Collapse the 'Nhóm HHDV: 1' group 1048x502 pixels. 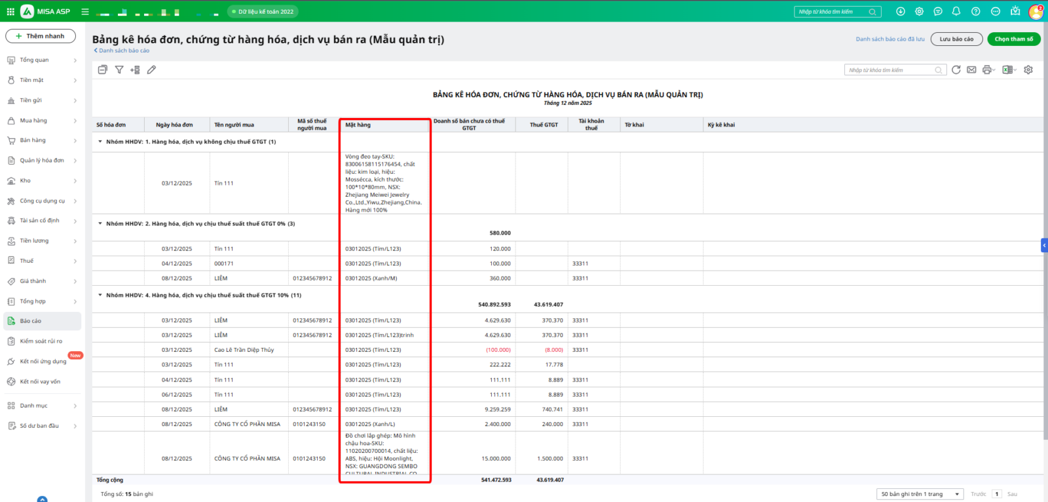[100, 142]
